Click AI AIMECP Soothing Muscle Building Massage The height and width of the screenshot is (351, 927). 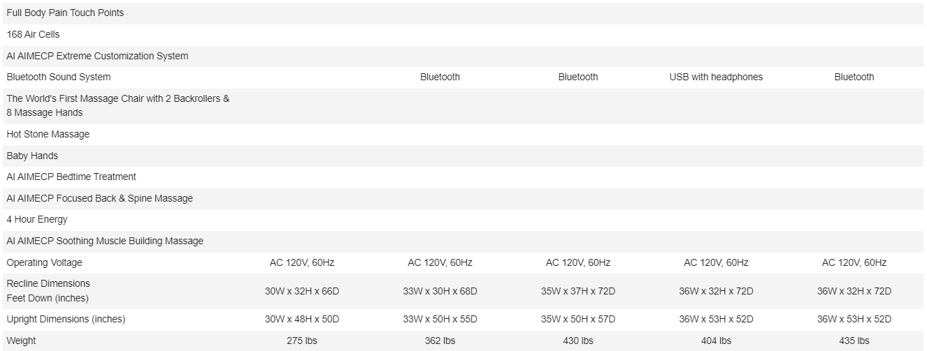click(105, 241)
